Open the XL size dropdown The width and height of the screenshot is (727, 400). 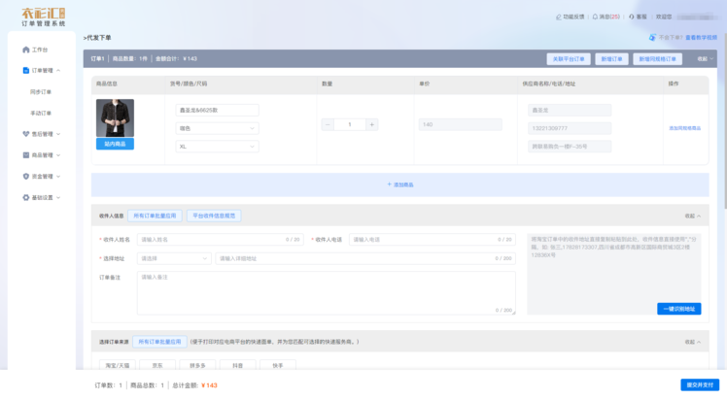(x=216, y=147)
